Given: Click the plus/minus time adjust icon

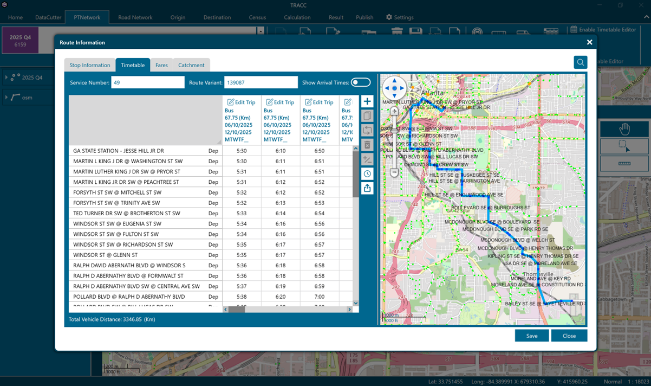Looking at the screenshot, I should click(367, 159).
